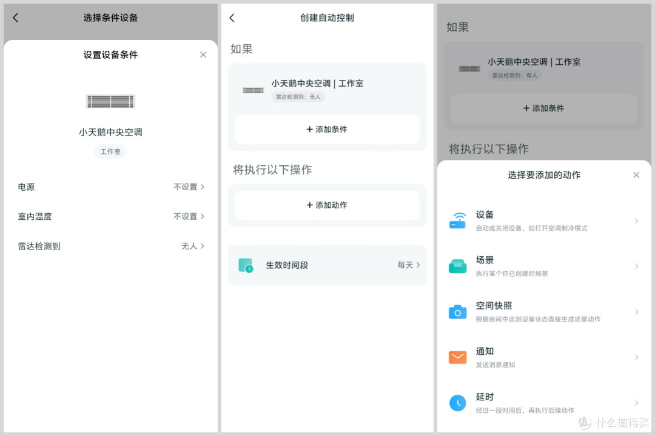The height and width of the screenshot is (436, 655).
Task: Expand 延时 action with its chevron
Action: [637, 403]
